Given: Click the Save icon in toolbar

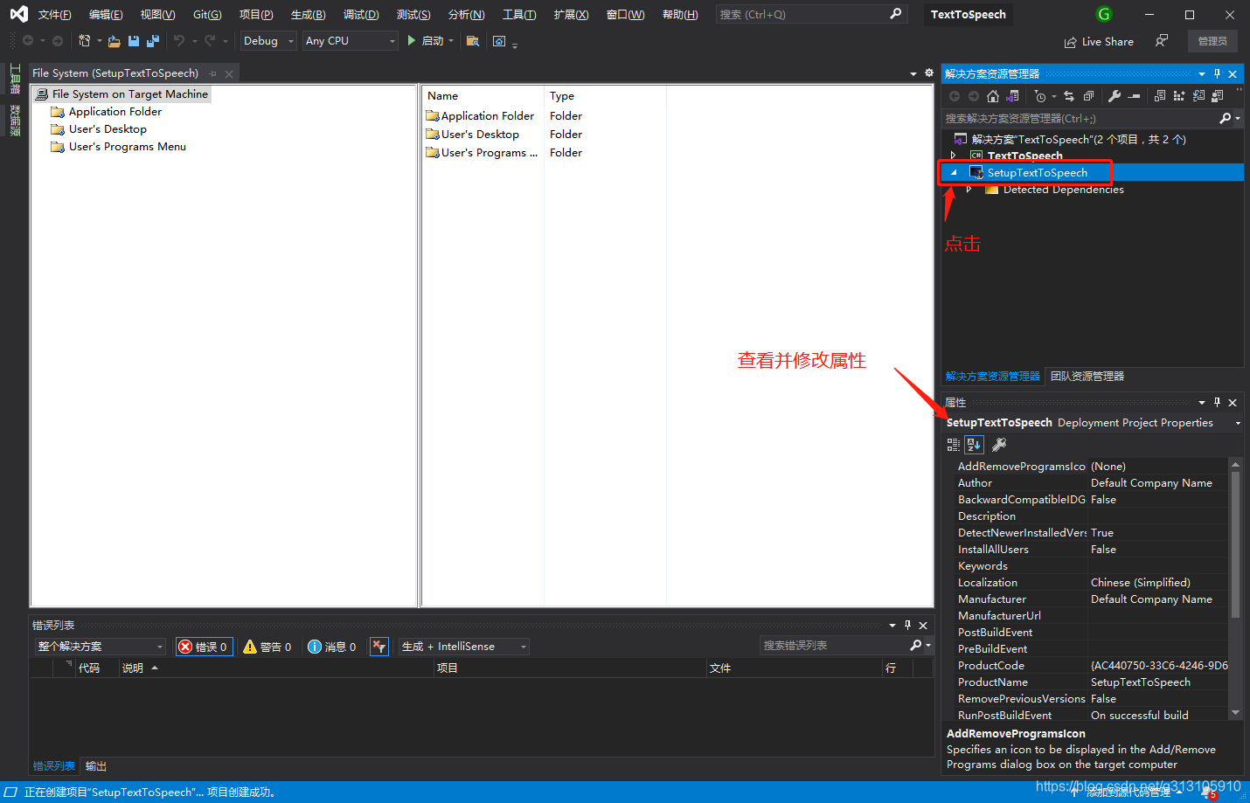Looking at the screenshot, I should pos(134,41).
